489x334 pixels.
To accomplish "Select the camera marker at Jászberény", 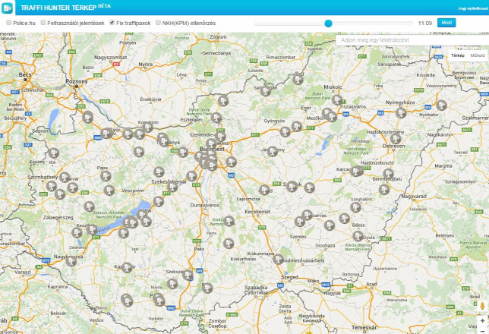I will (x=273, y=152).
